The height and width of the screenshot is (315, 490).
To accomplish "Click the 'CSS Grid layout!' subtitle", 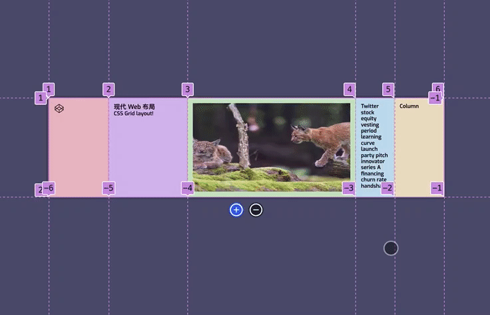I will [x=133, y=114].
